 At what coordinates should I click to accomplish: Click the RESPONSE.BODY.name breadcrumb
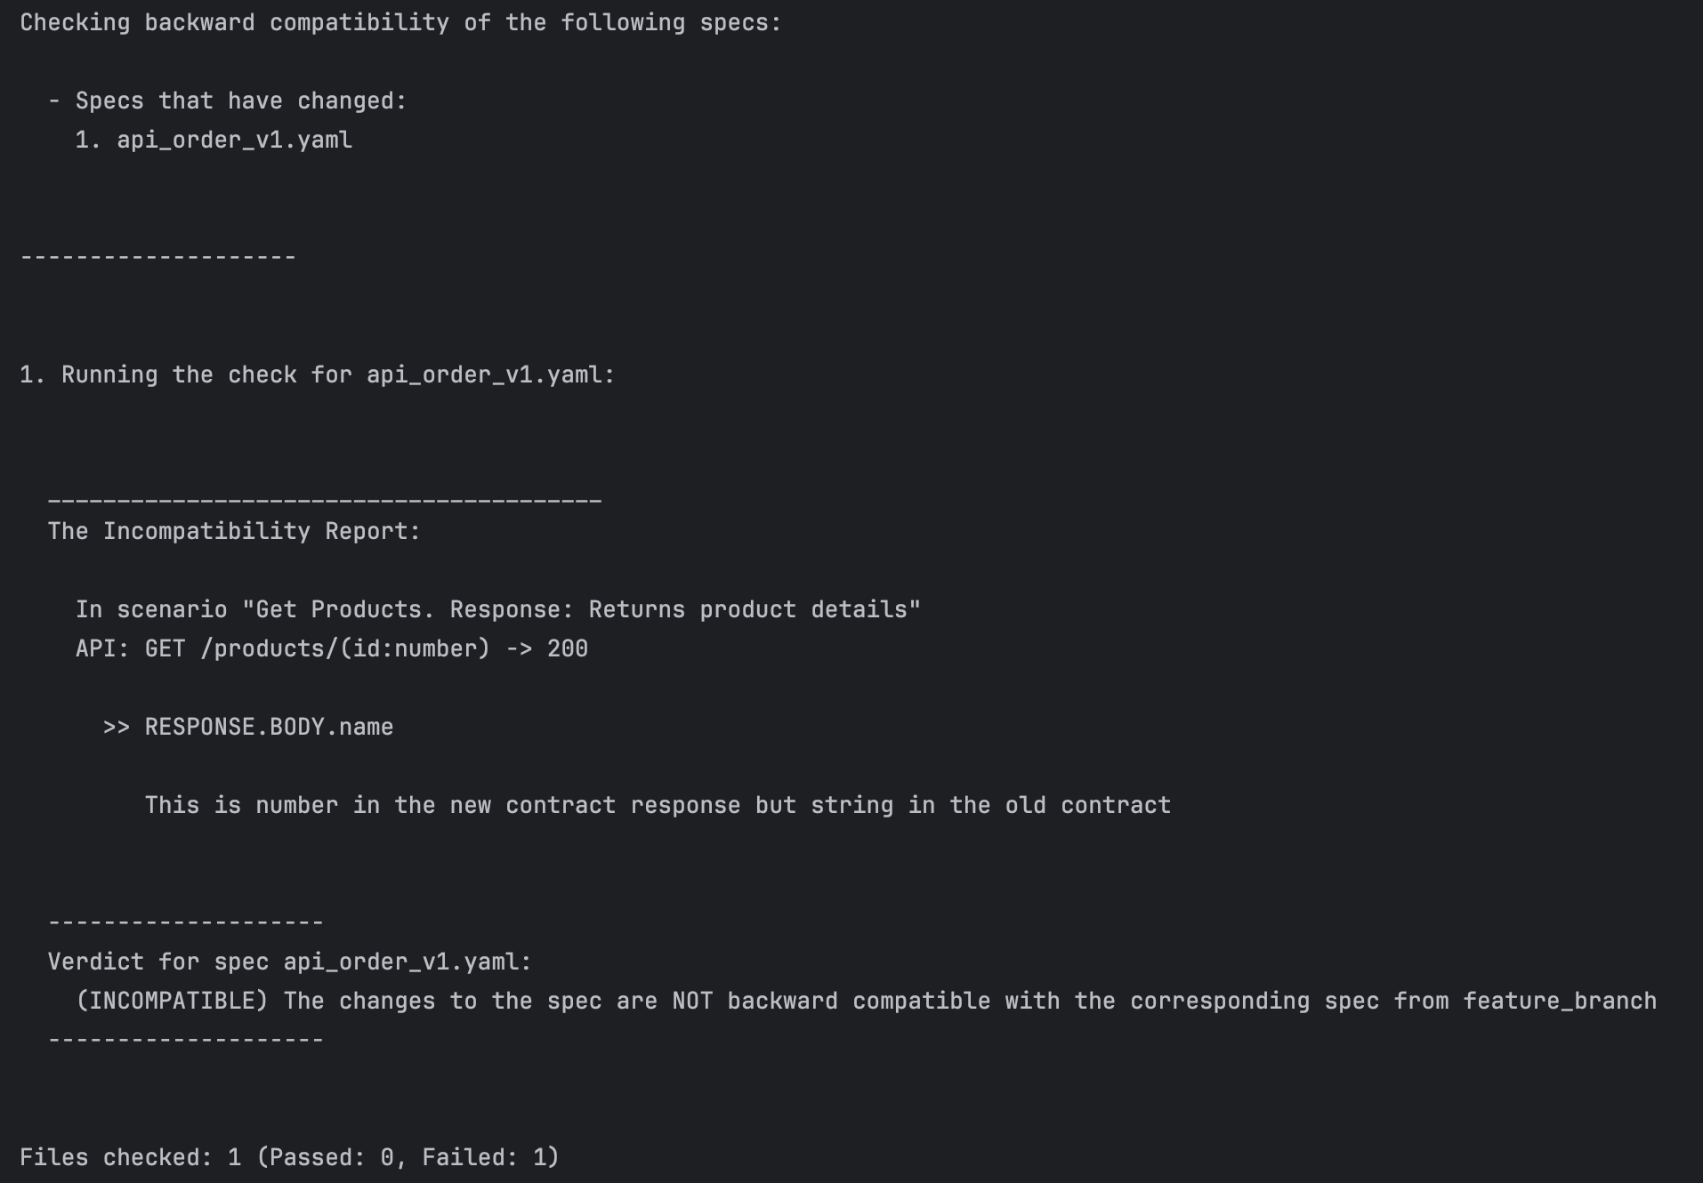tap(269, 728)
